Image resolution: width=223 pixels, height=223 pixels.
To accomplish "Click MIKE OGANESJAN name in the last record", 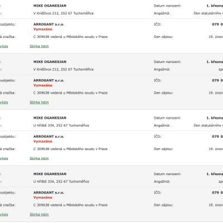I will (50, 174).
